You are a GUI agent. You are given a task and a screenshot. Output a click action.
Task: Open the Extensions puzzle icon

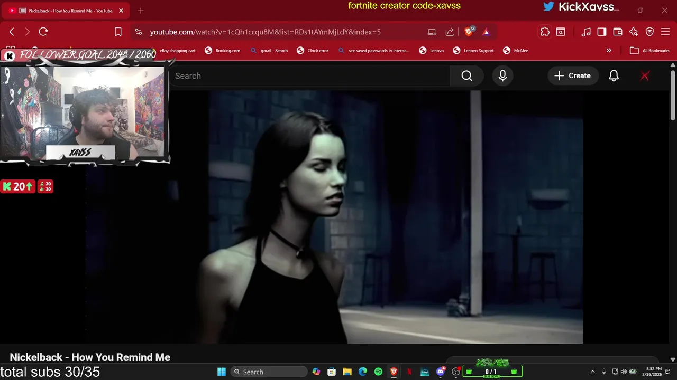tap(545, 32)
